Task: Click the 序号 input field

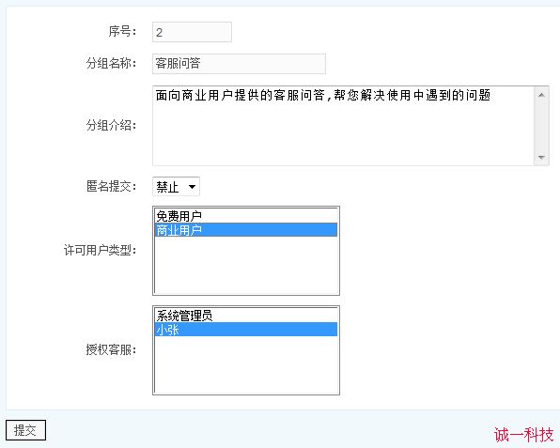Action: (x=192, y=32)
